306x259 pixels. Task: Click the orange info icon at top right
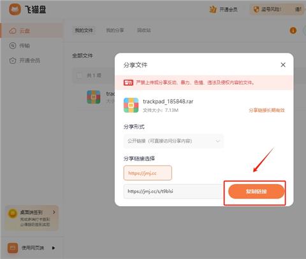point(293,31)
